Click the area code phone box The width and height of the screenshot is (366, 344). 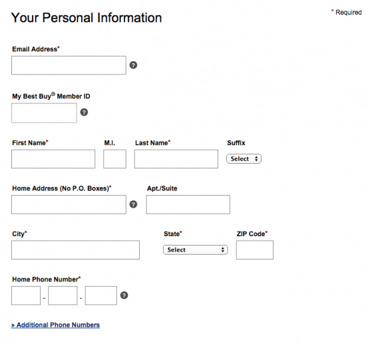(26, 295)
